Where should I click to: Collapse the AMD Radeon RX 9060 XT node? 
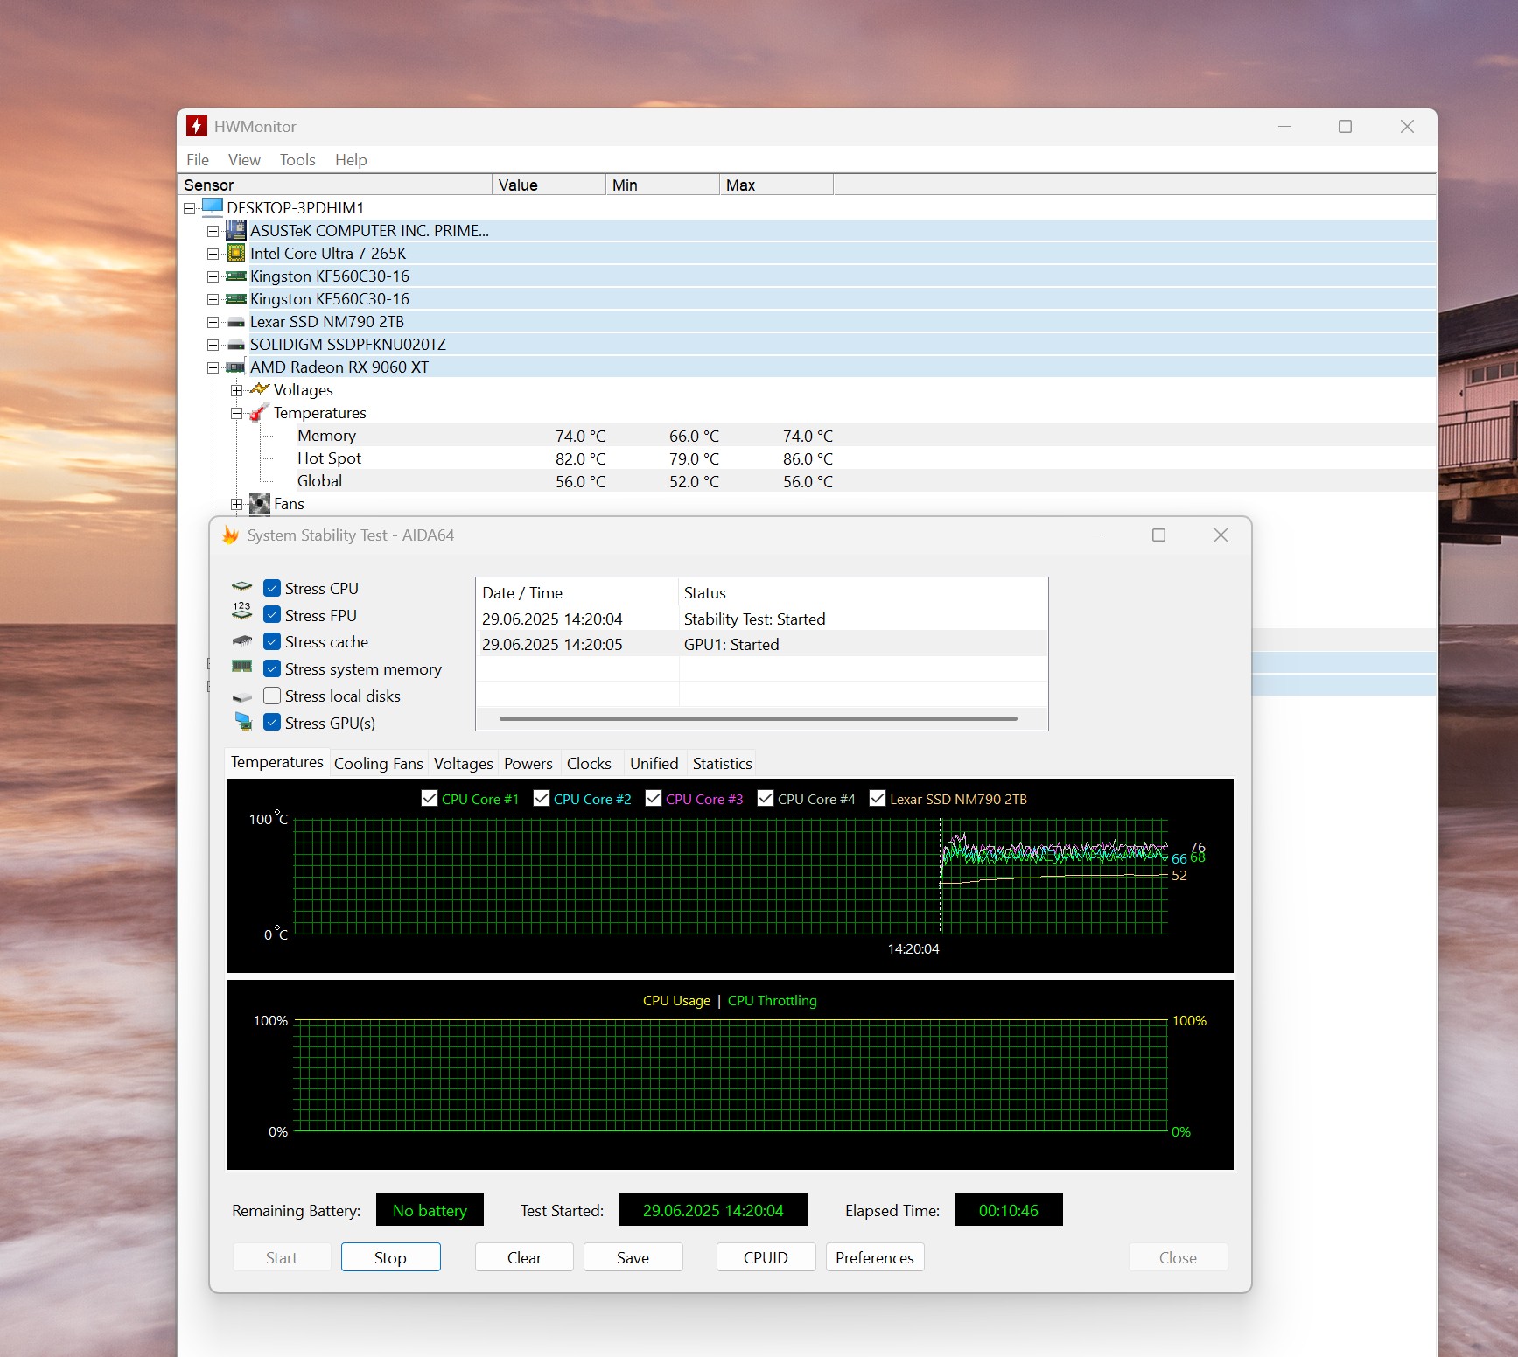point(213,367)
